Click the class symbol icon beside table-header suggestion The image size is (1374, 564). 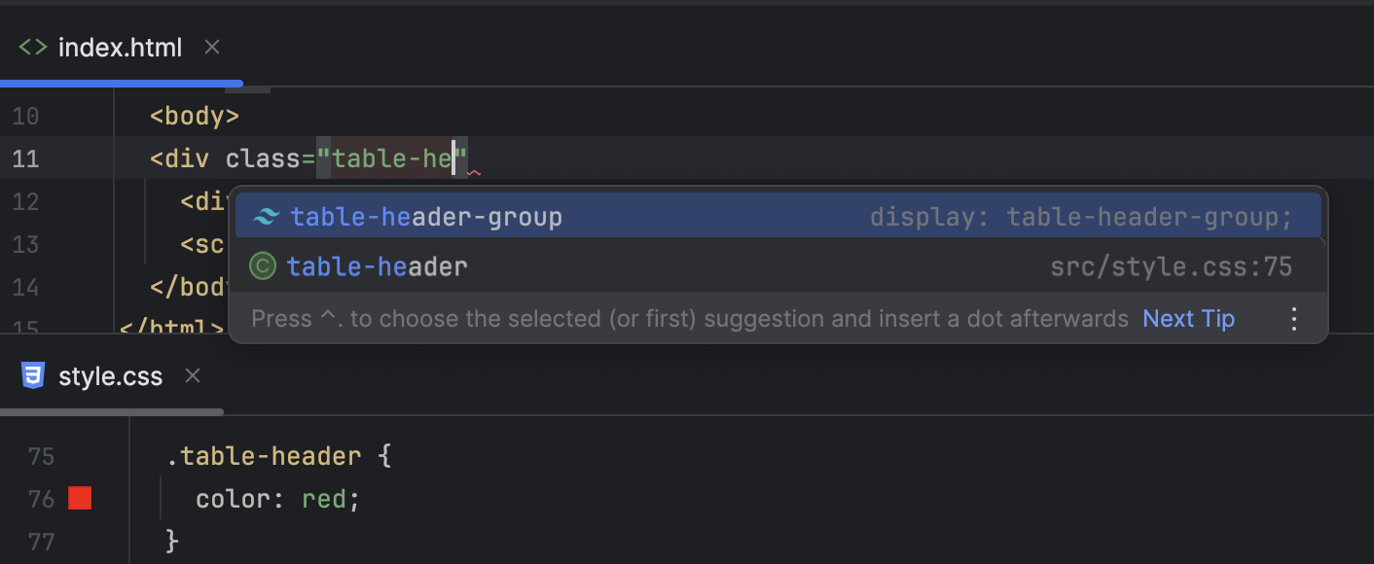click(262, 265)
